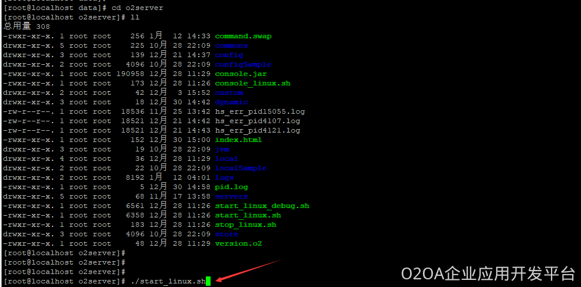The height and width of the screenshot is (287, 581).
Task: Select the logs directory name
Action: pos(224,178)
